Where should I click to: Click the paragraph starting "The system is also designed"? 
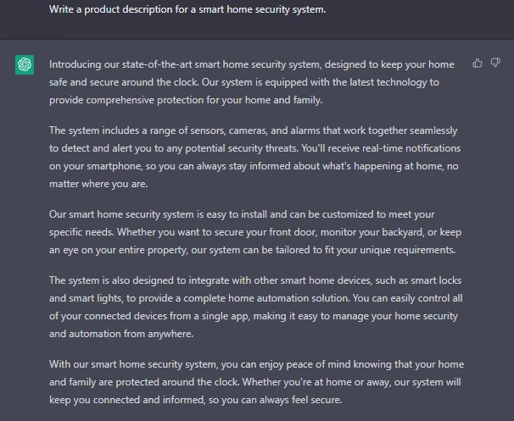click(x=255, y=307)
